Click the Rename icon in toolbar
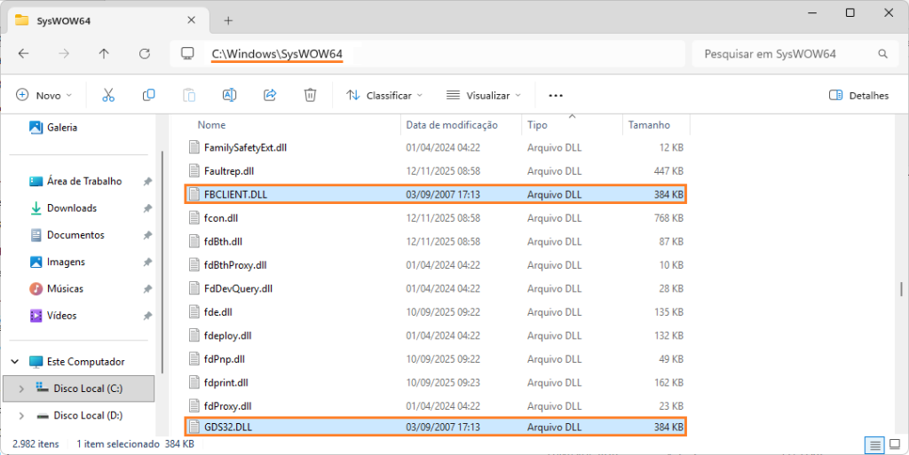Viewport: 909px width, 455px height. pos(229,95)
